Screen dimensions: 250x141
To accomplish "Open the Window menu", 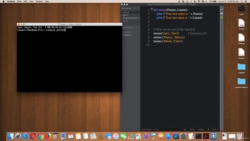I will pos(39,2).
